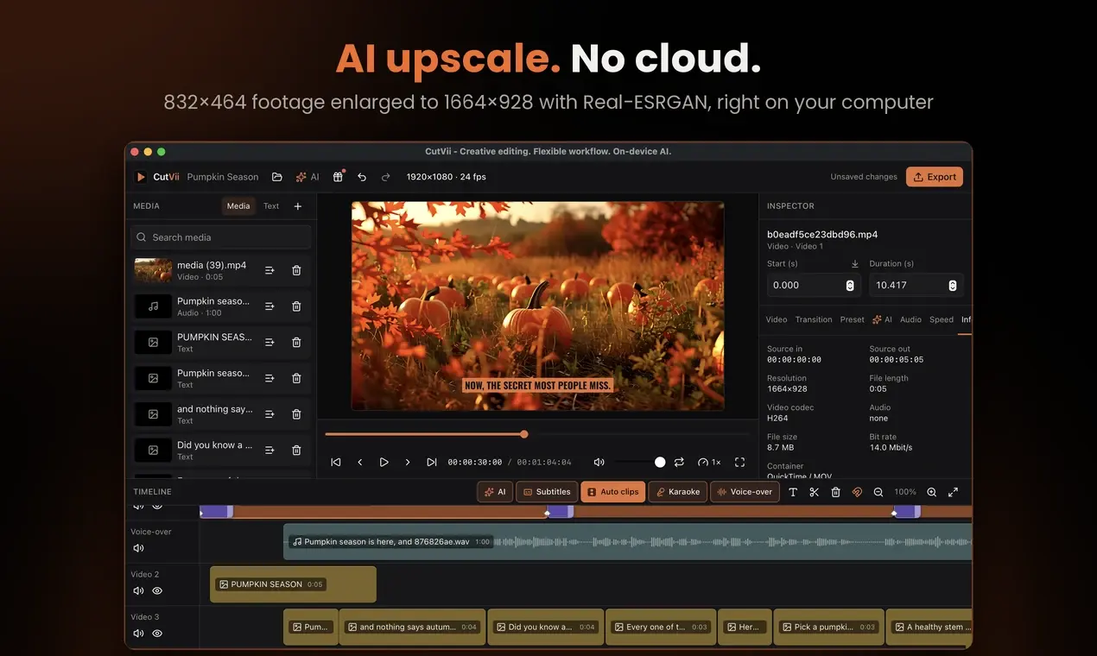This screenshot has width=1097, height=656.
Task: Step back one frame
Action: (x=360, y=463)
